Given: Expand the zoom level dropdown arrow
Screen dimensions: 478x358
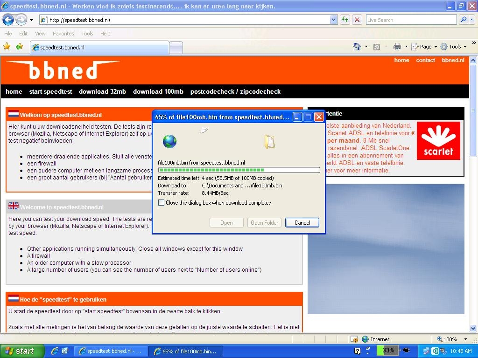Looking at the screenshot, I should 465,339.
